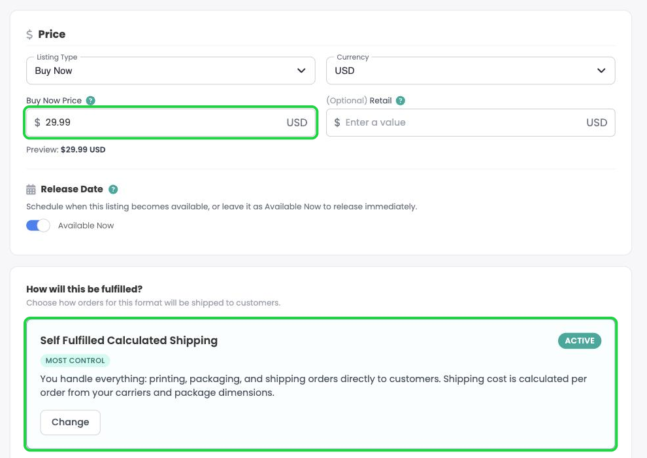Click the Buy Now Price input field
647x458 pixels.
(x=171, y=122)
